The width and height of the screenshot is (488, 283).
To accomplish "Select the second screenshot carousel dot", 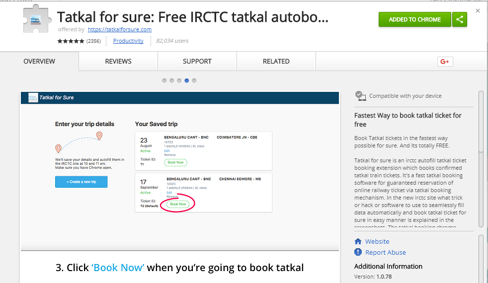I will click(x=172, y=80).
